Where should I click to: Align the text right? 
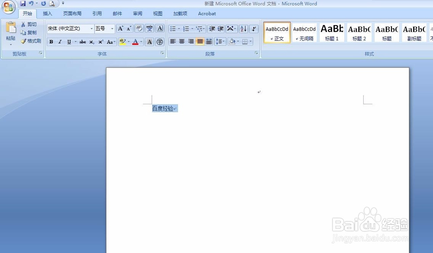tap(191, 42)
